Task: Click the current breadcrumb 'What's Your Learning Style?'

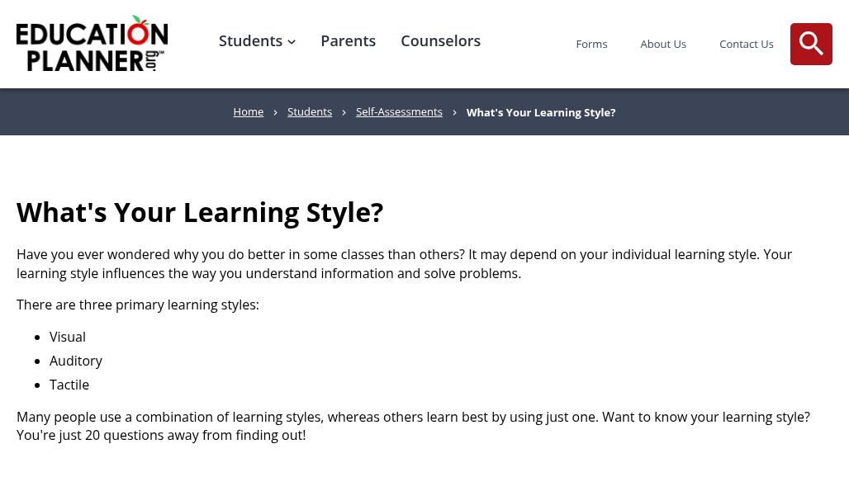Action: [x=541, y=112]
